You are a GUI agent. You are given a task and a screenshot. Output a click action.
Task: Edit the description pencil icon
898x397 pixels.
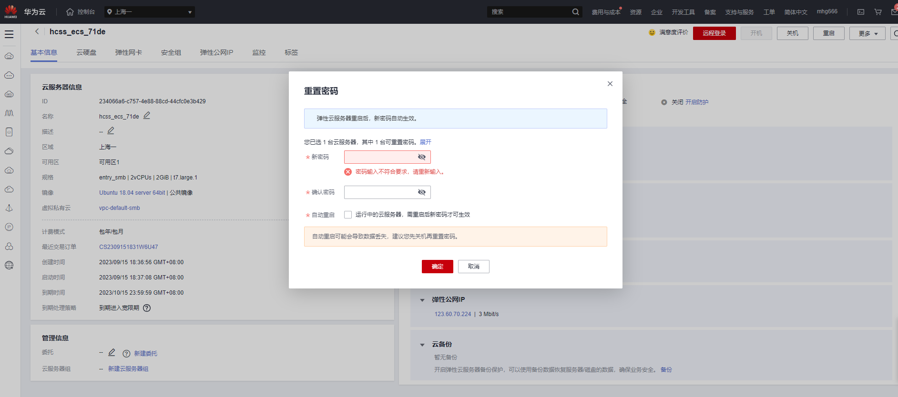point(111,130)
